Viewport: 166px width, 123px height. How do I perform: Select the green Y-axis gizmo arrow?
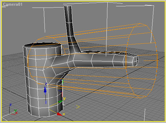click(60, 102)
